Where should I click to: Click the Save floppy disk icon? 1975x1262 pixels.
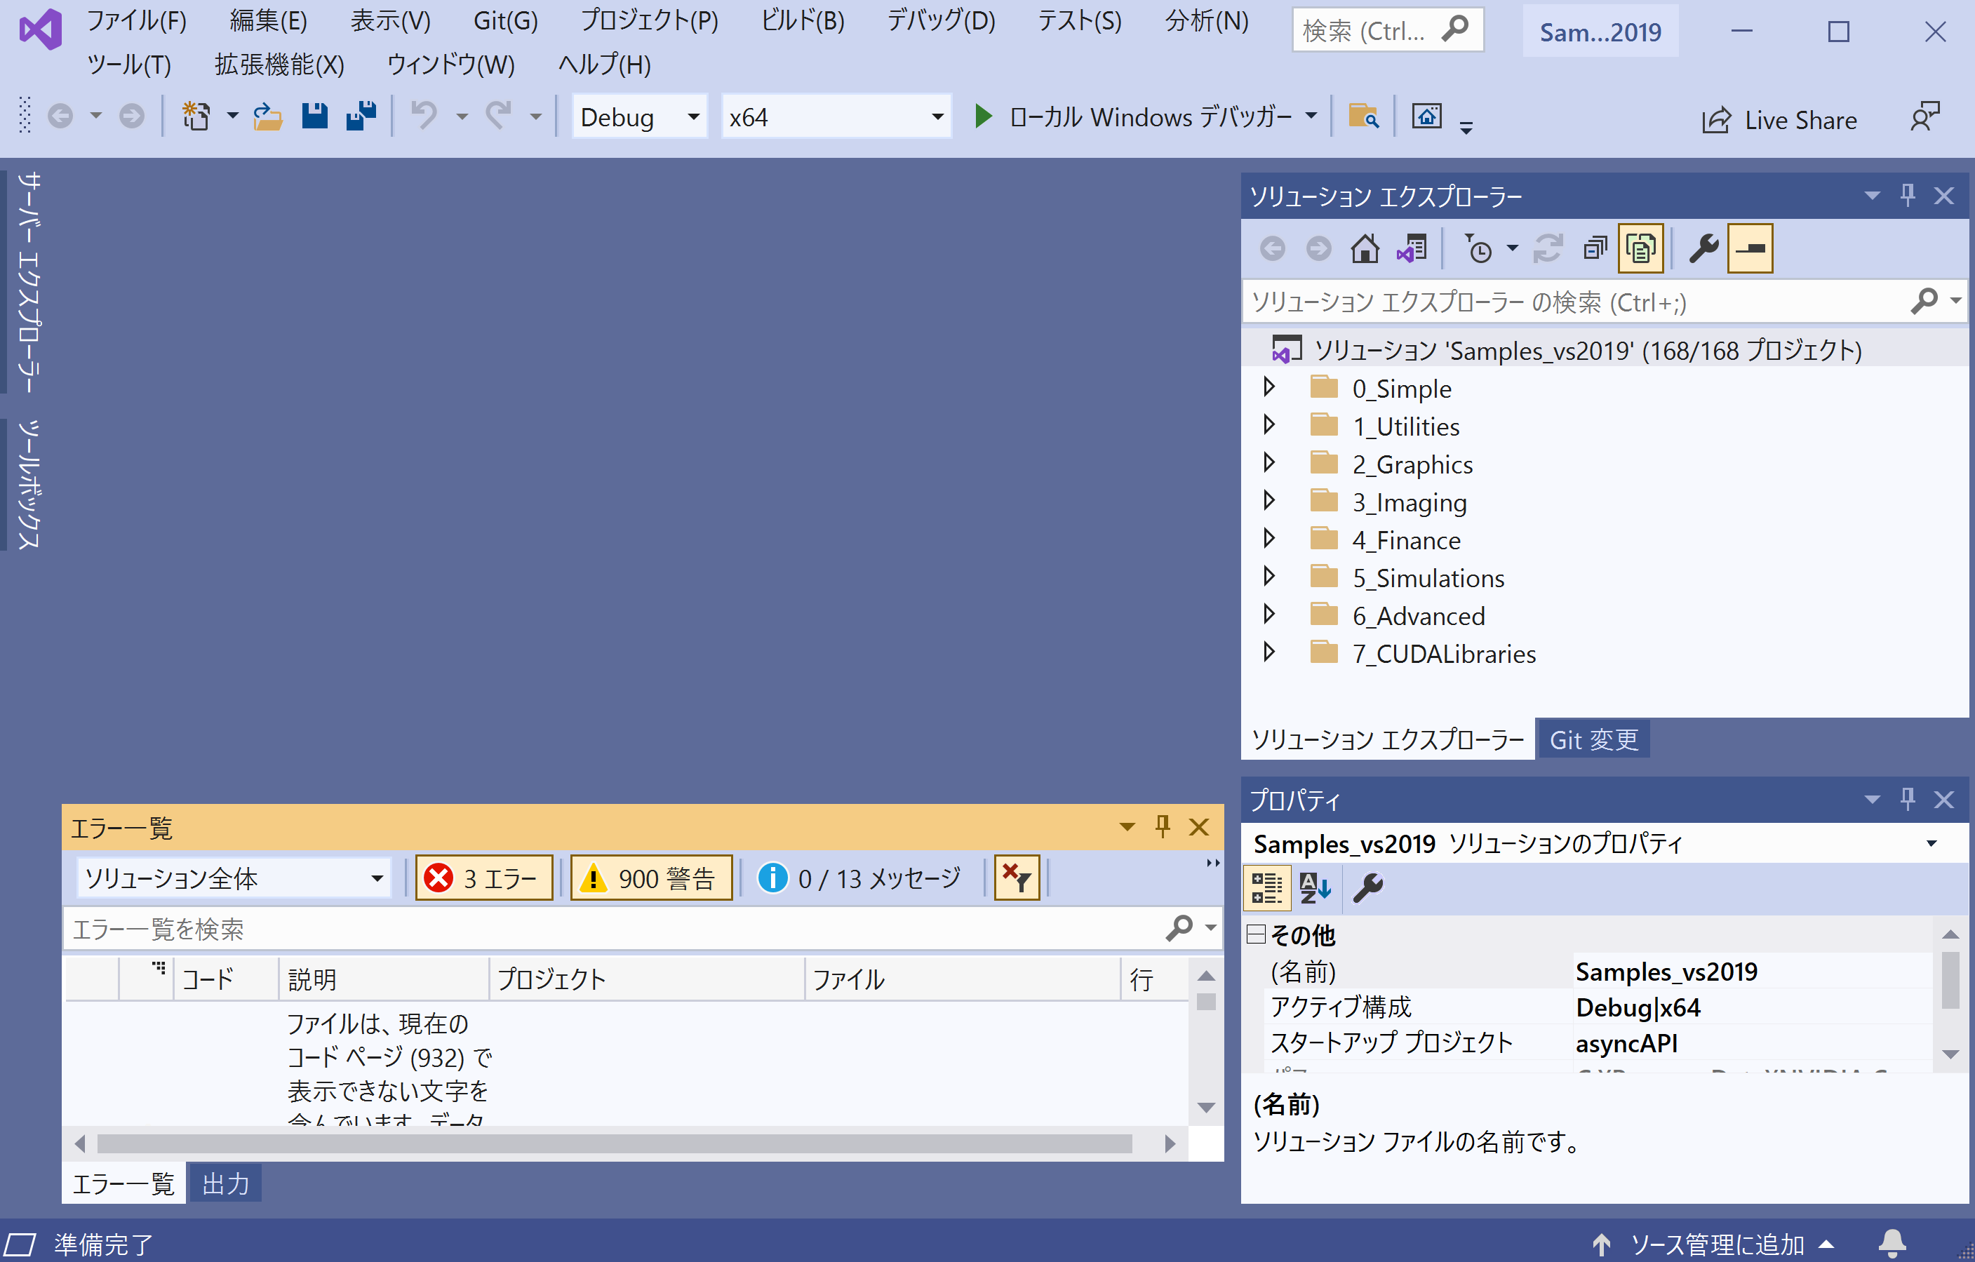314,116
